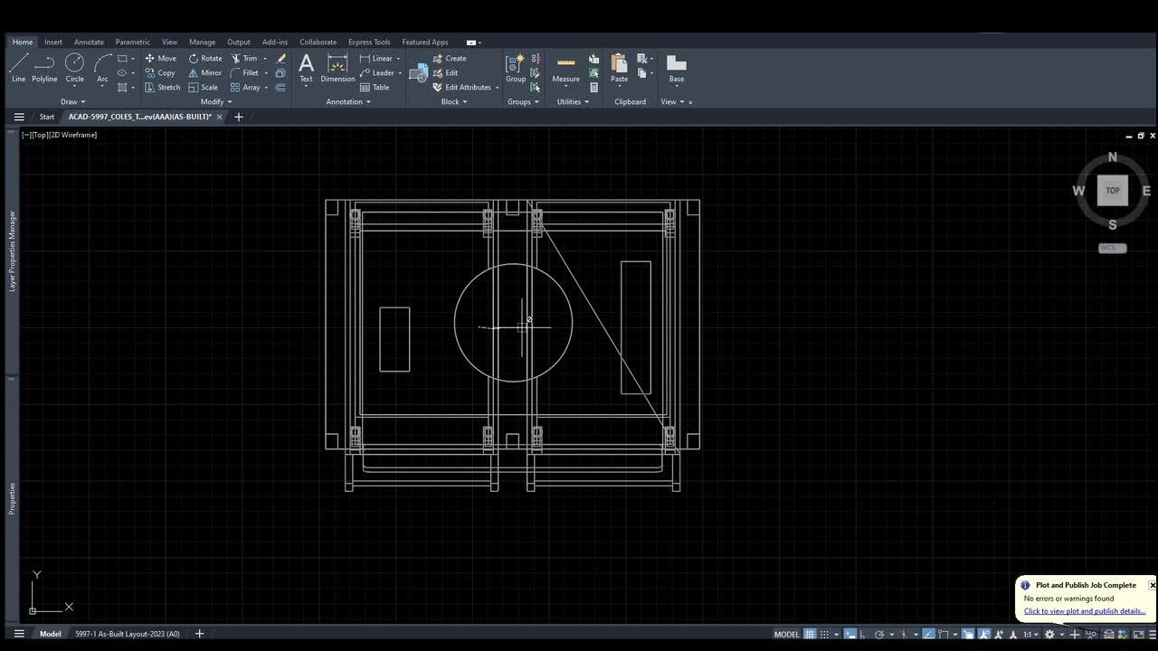The width and height of the screenshot is (1158, 651).
Task: Click the new drawing tab plus button
Action: tap(239, 117)
